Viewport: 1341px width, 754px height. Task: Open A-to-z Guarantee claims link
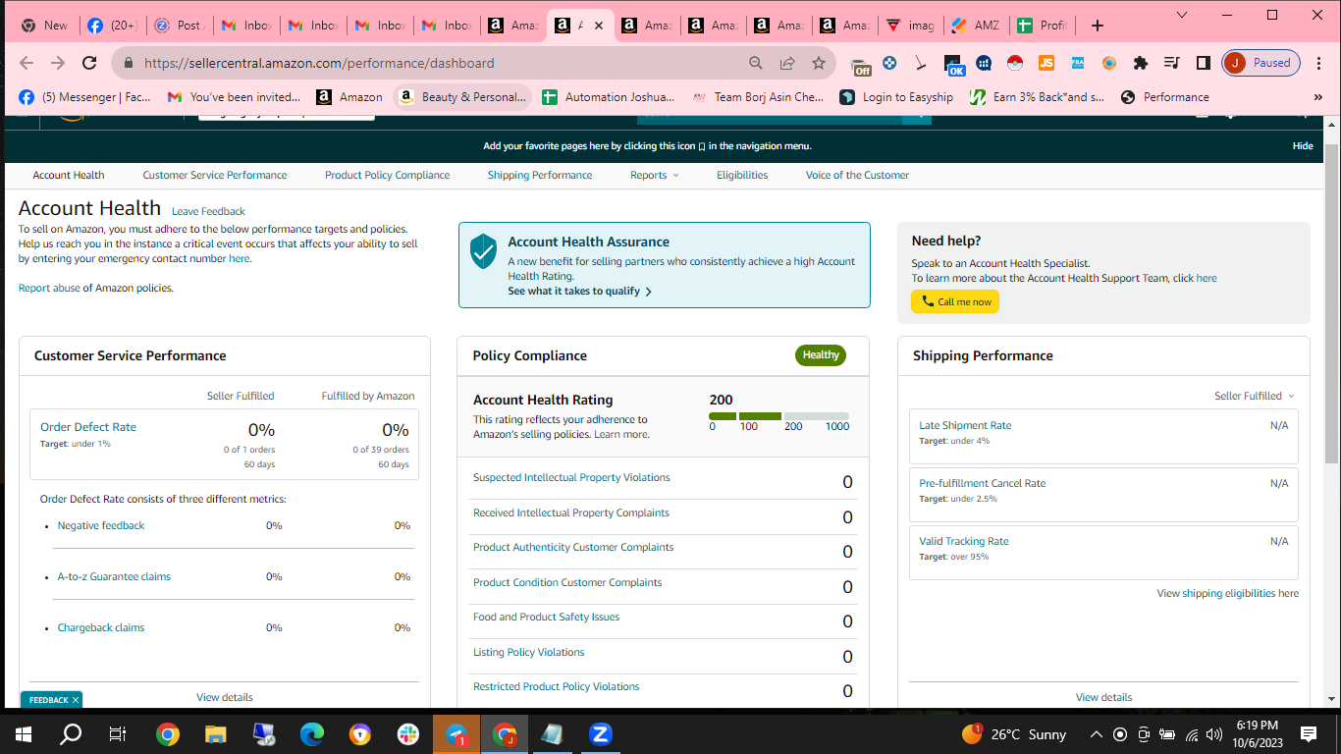pyautogui.click(x=114, y=577)
